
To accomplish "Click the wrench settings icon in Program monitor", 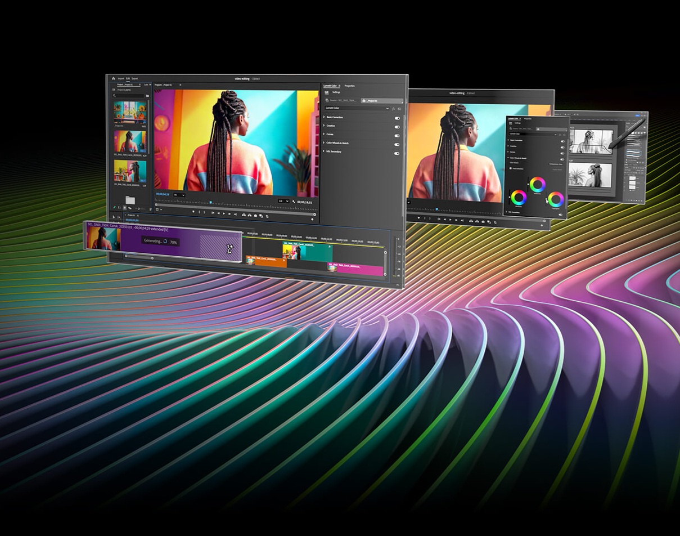I will 294,202.
